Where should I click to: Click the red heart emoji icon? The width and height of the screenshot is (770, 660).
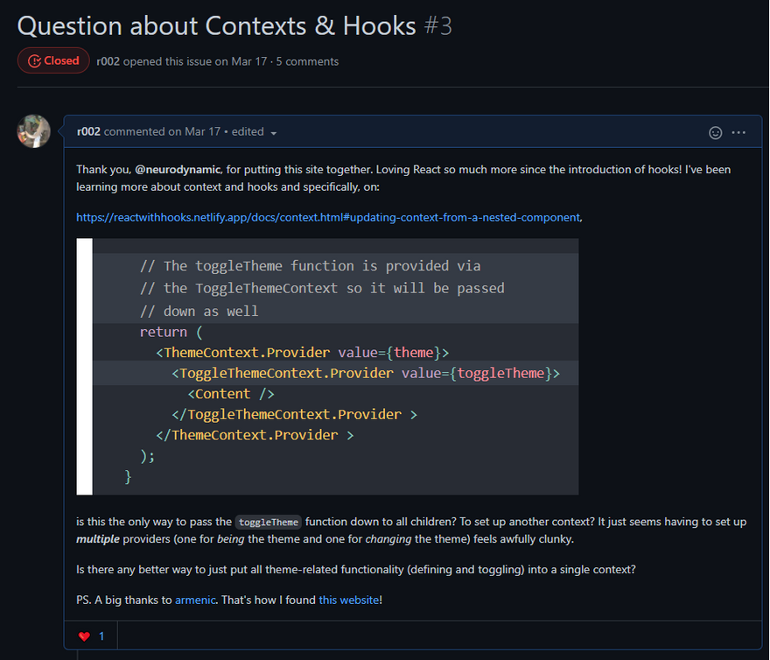tap(84, 636)
